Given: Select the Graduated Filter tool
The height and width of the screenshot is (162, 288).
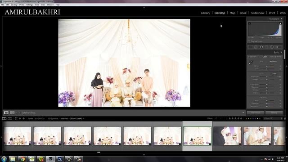Looking at the screenshot, I should point(266,47).
